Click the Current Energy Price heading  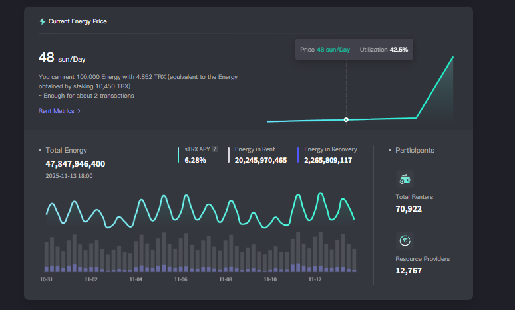pyautogui.click(x=77, y=21)
